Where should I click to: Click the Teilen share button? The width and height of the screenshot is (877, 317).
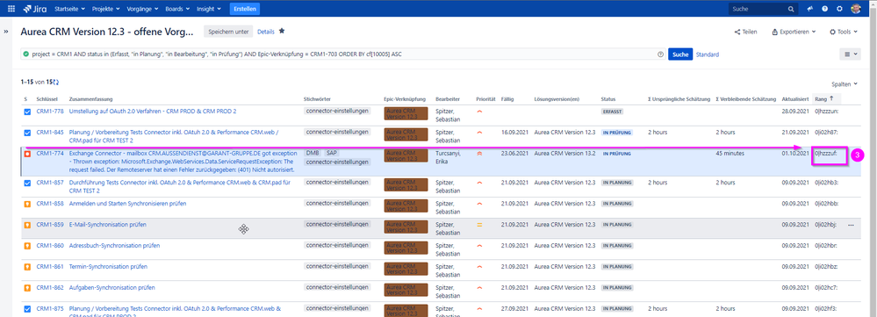pyautogui.click(x=745, y=32)
